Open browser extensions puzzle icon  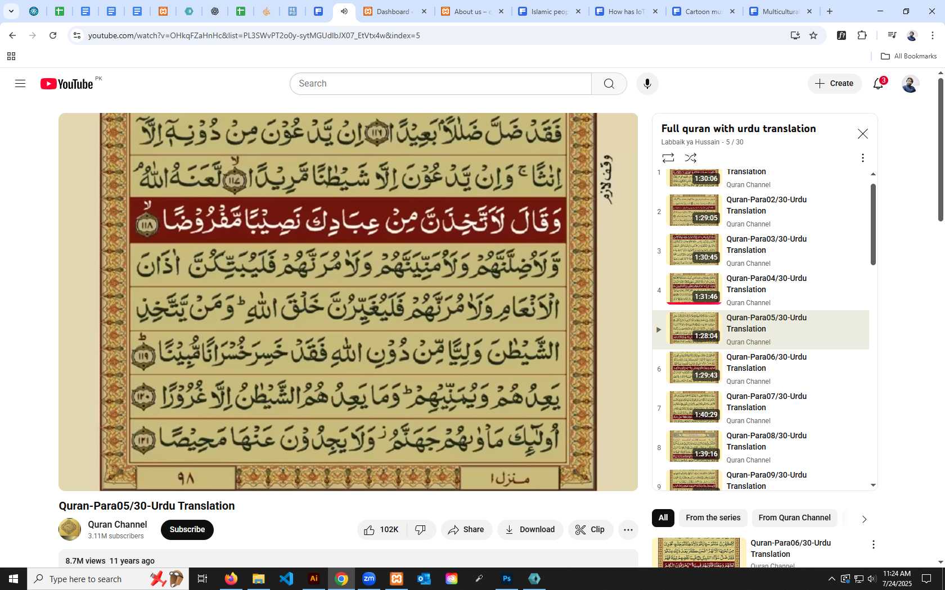click(x=862, y=35)
